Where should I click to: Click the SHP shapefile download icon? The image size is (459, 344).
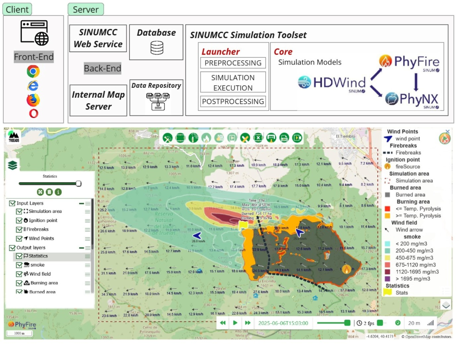click(271, 138)
